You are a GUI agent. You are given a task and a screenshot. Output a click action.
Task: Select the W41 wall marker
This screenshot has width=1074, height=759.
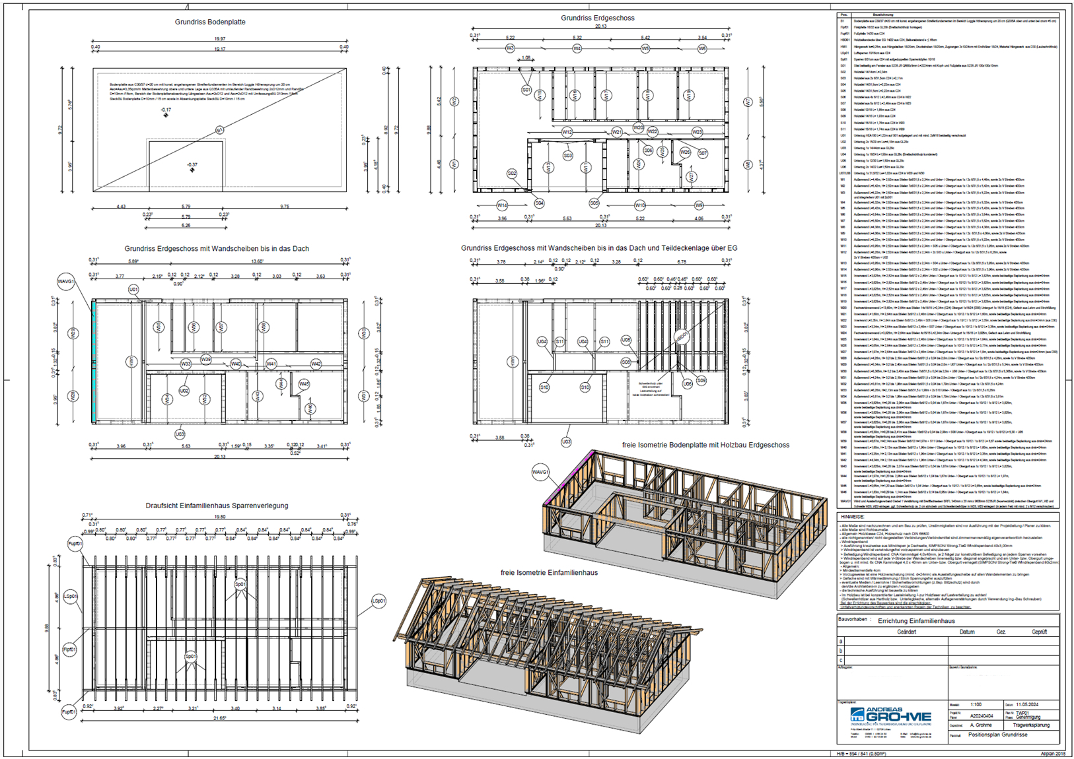pos(271,364)
